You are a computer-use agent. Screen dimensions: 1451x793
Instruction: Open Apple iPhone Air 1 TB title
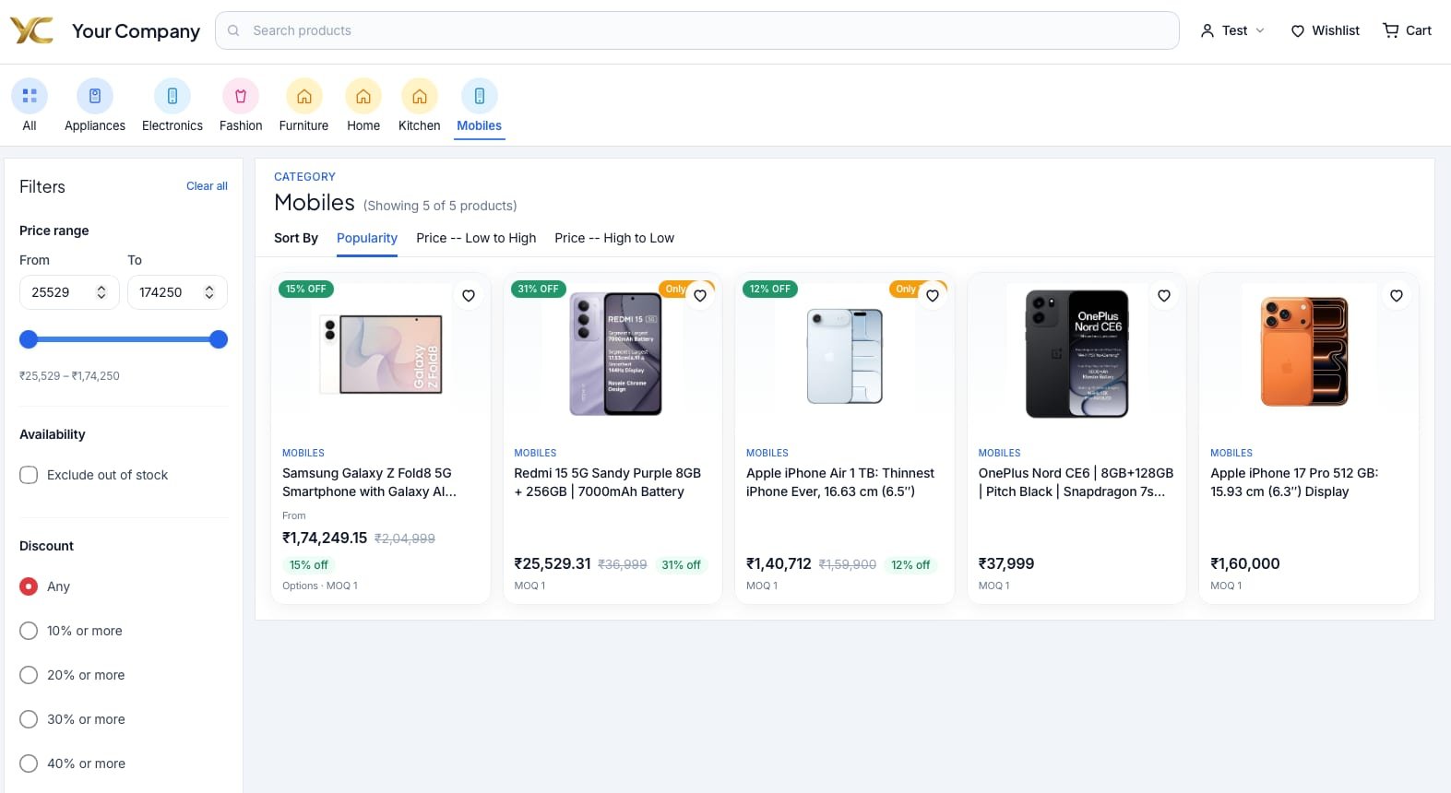tap(840, 482)
